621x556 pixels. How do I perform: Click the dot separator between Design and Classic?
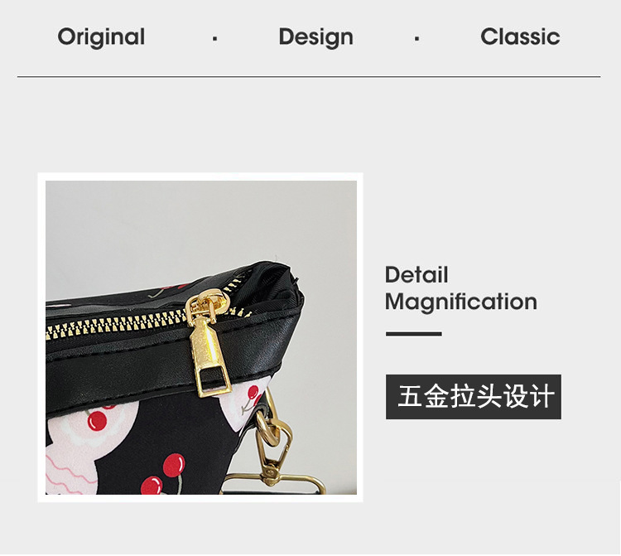point(416,38)
